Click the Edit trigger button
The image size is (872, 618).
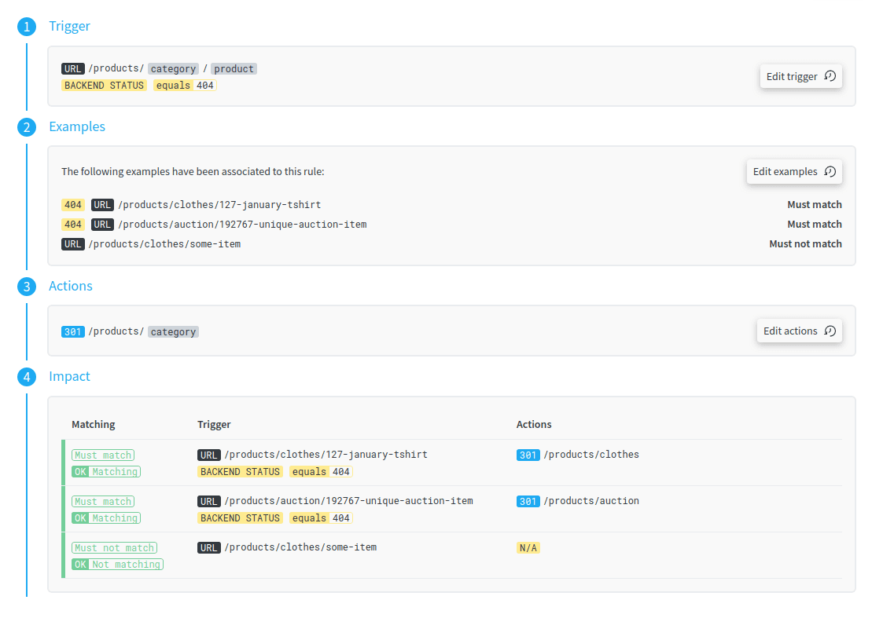(x=800, y=76)
